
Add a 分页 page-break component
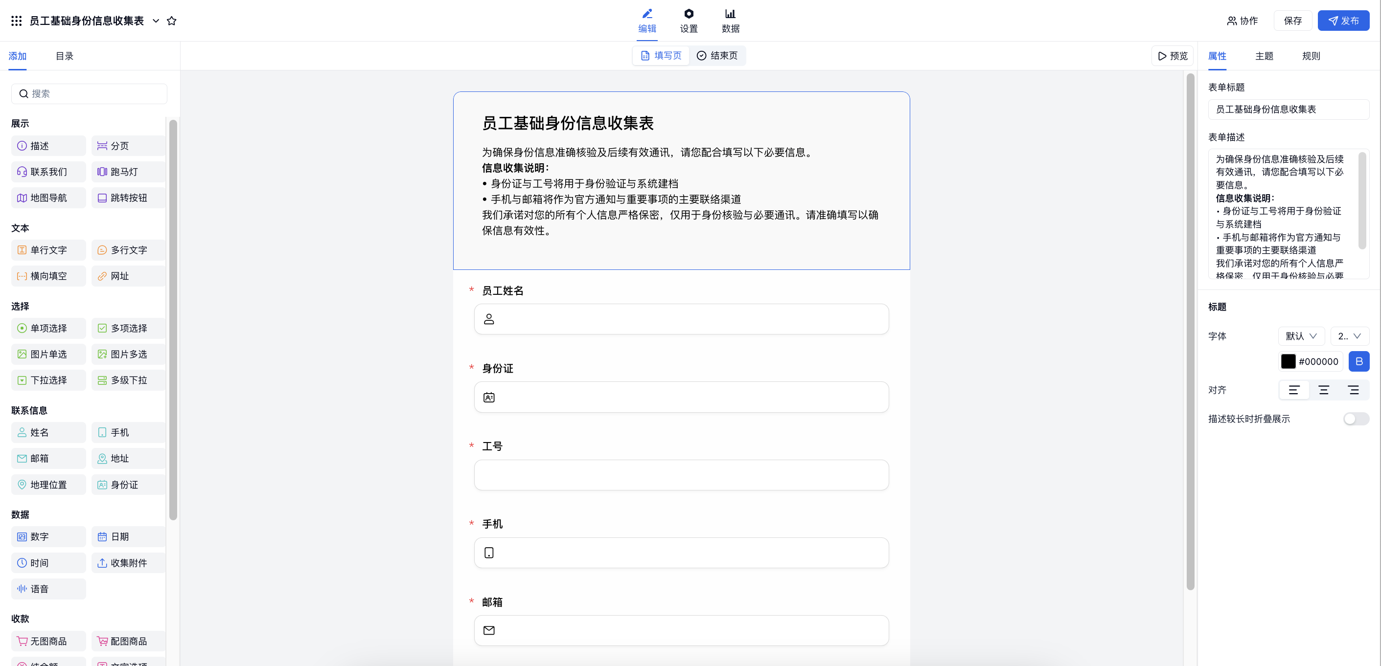(129, 146)
